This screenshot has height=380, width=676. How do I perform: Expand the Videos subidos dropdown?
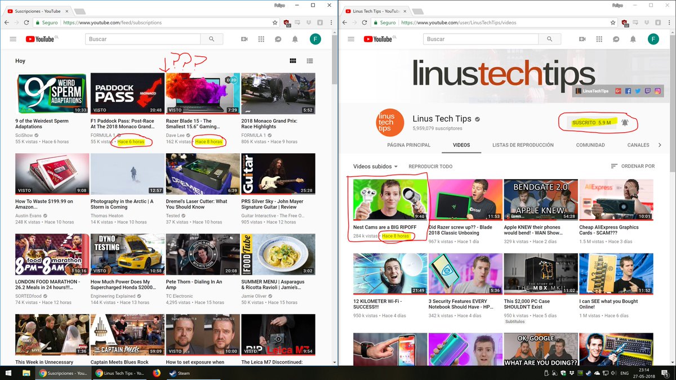click(x=375, y=167)
